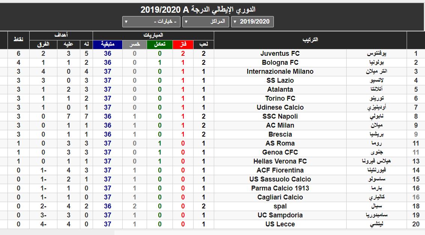425x235 pixels.
Task: Open the Juventus FC team link
Action: [280, 54]
